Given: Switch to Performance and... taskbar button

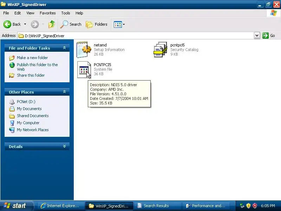Looking at the screenshot, I should point(205,206).
